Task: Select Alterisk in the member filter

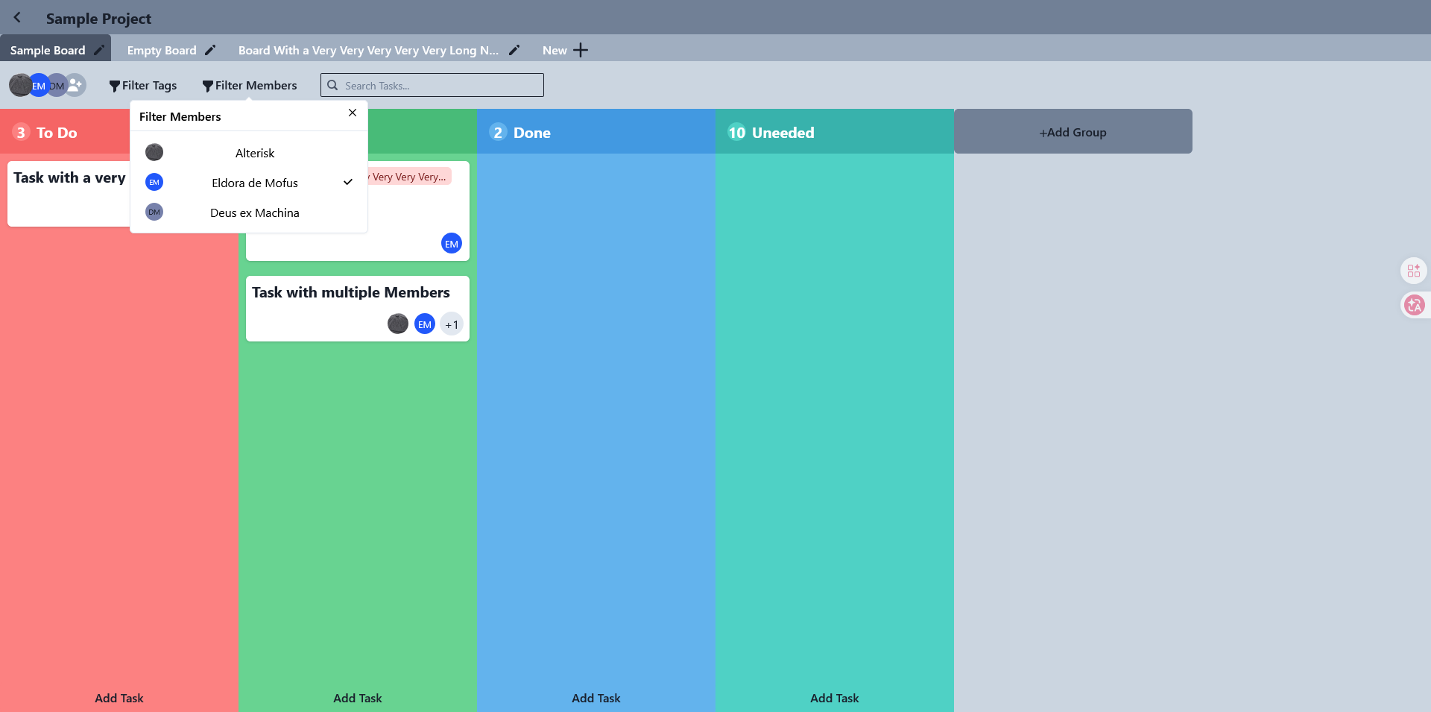Action: coord(249,153)
